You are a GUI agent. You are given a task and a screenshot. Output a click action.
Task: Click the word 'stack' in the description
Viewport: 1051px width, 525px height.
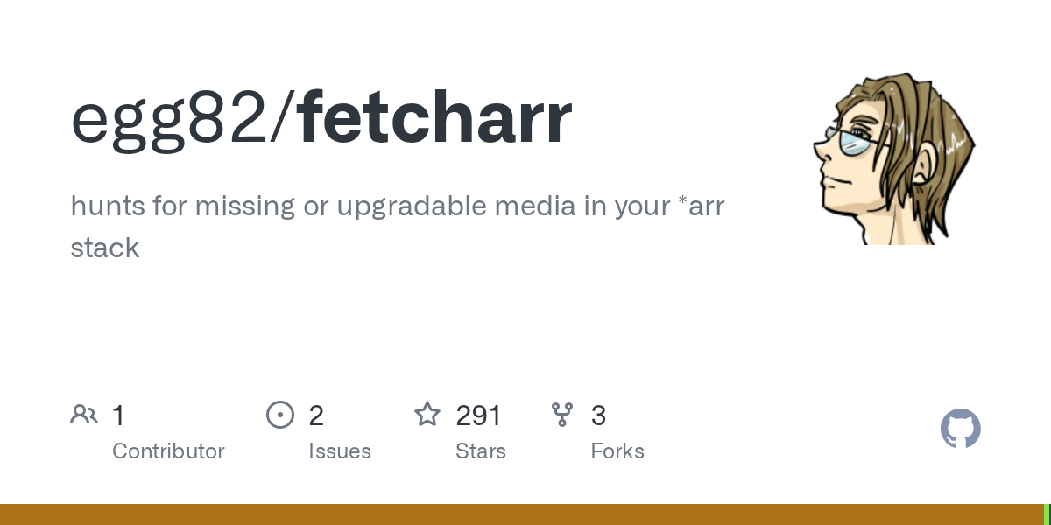105,248
